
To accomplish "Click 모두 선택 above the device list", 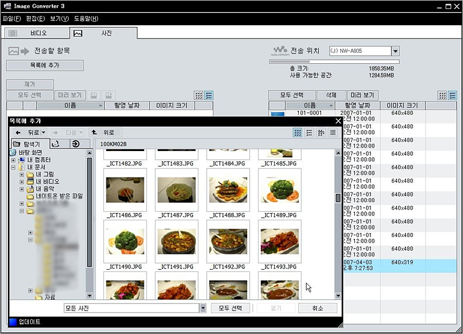I will point(292,95).
